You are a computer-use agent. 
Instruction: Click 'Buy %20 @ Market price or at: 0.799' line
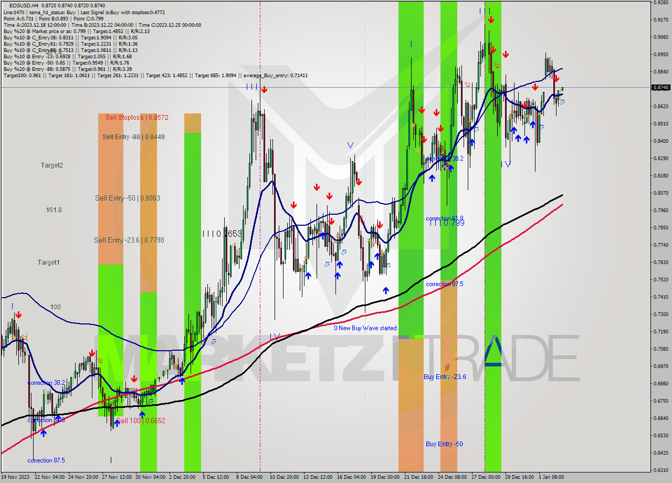click(x=76, y=31)
